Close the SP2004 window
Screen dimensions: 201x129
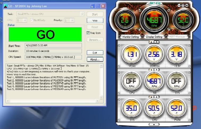tap(103, 6)
